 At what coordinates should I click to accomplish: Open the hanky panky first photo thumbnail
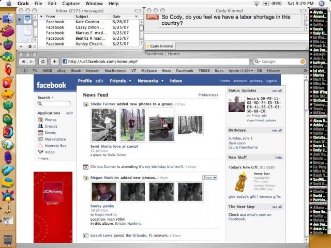(104, 192)
